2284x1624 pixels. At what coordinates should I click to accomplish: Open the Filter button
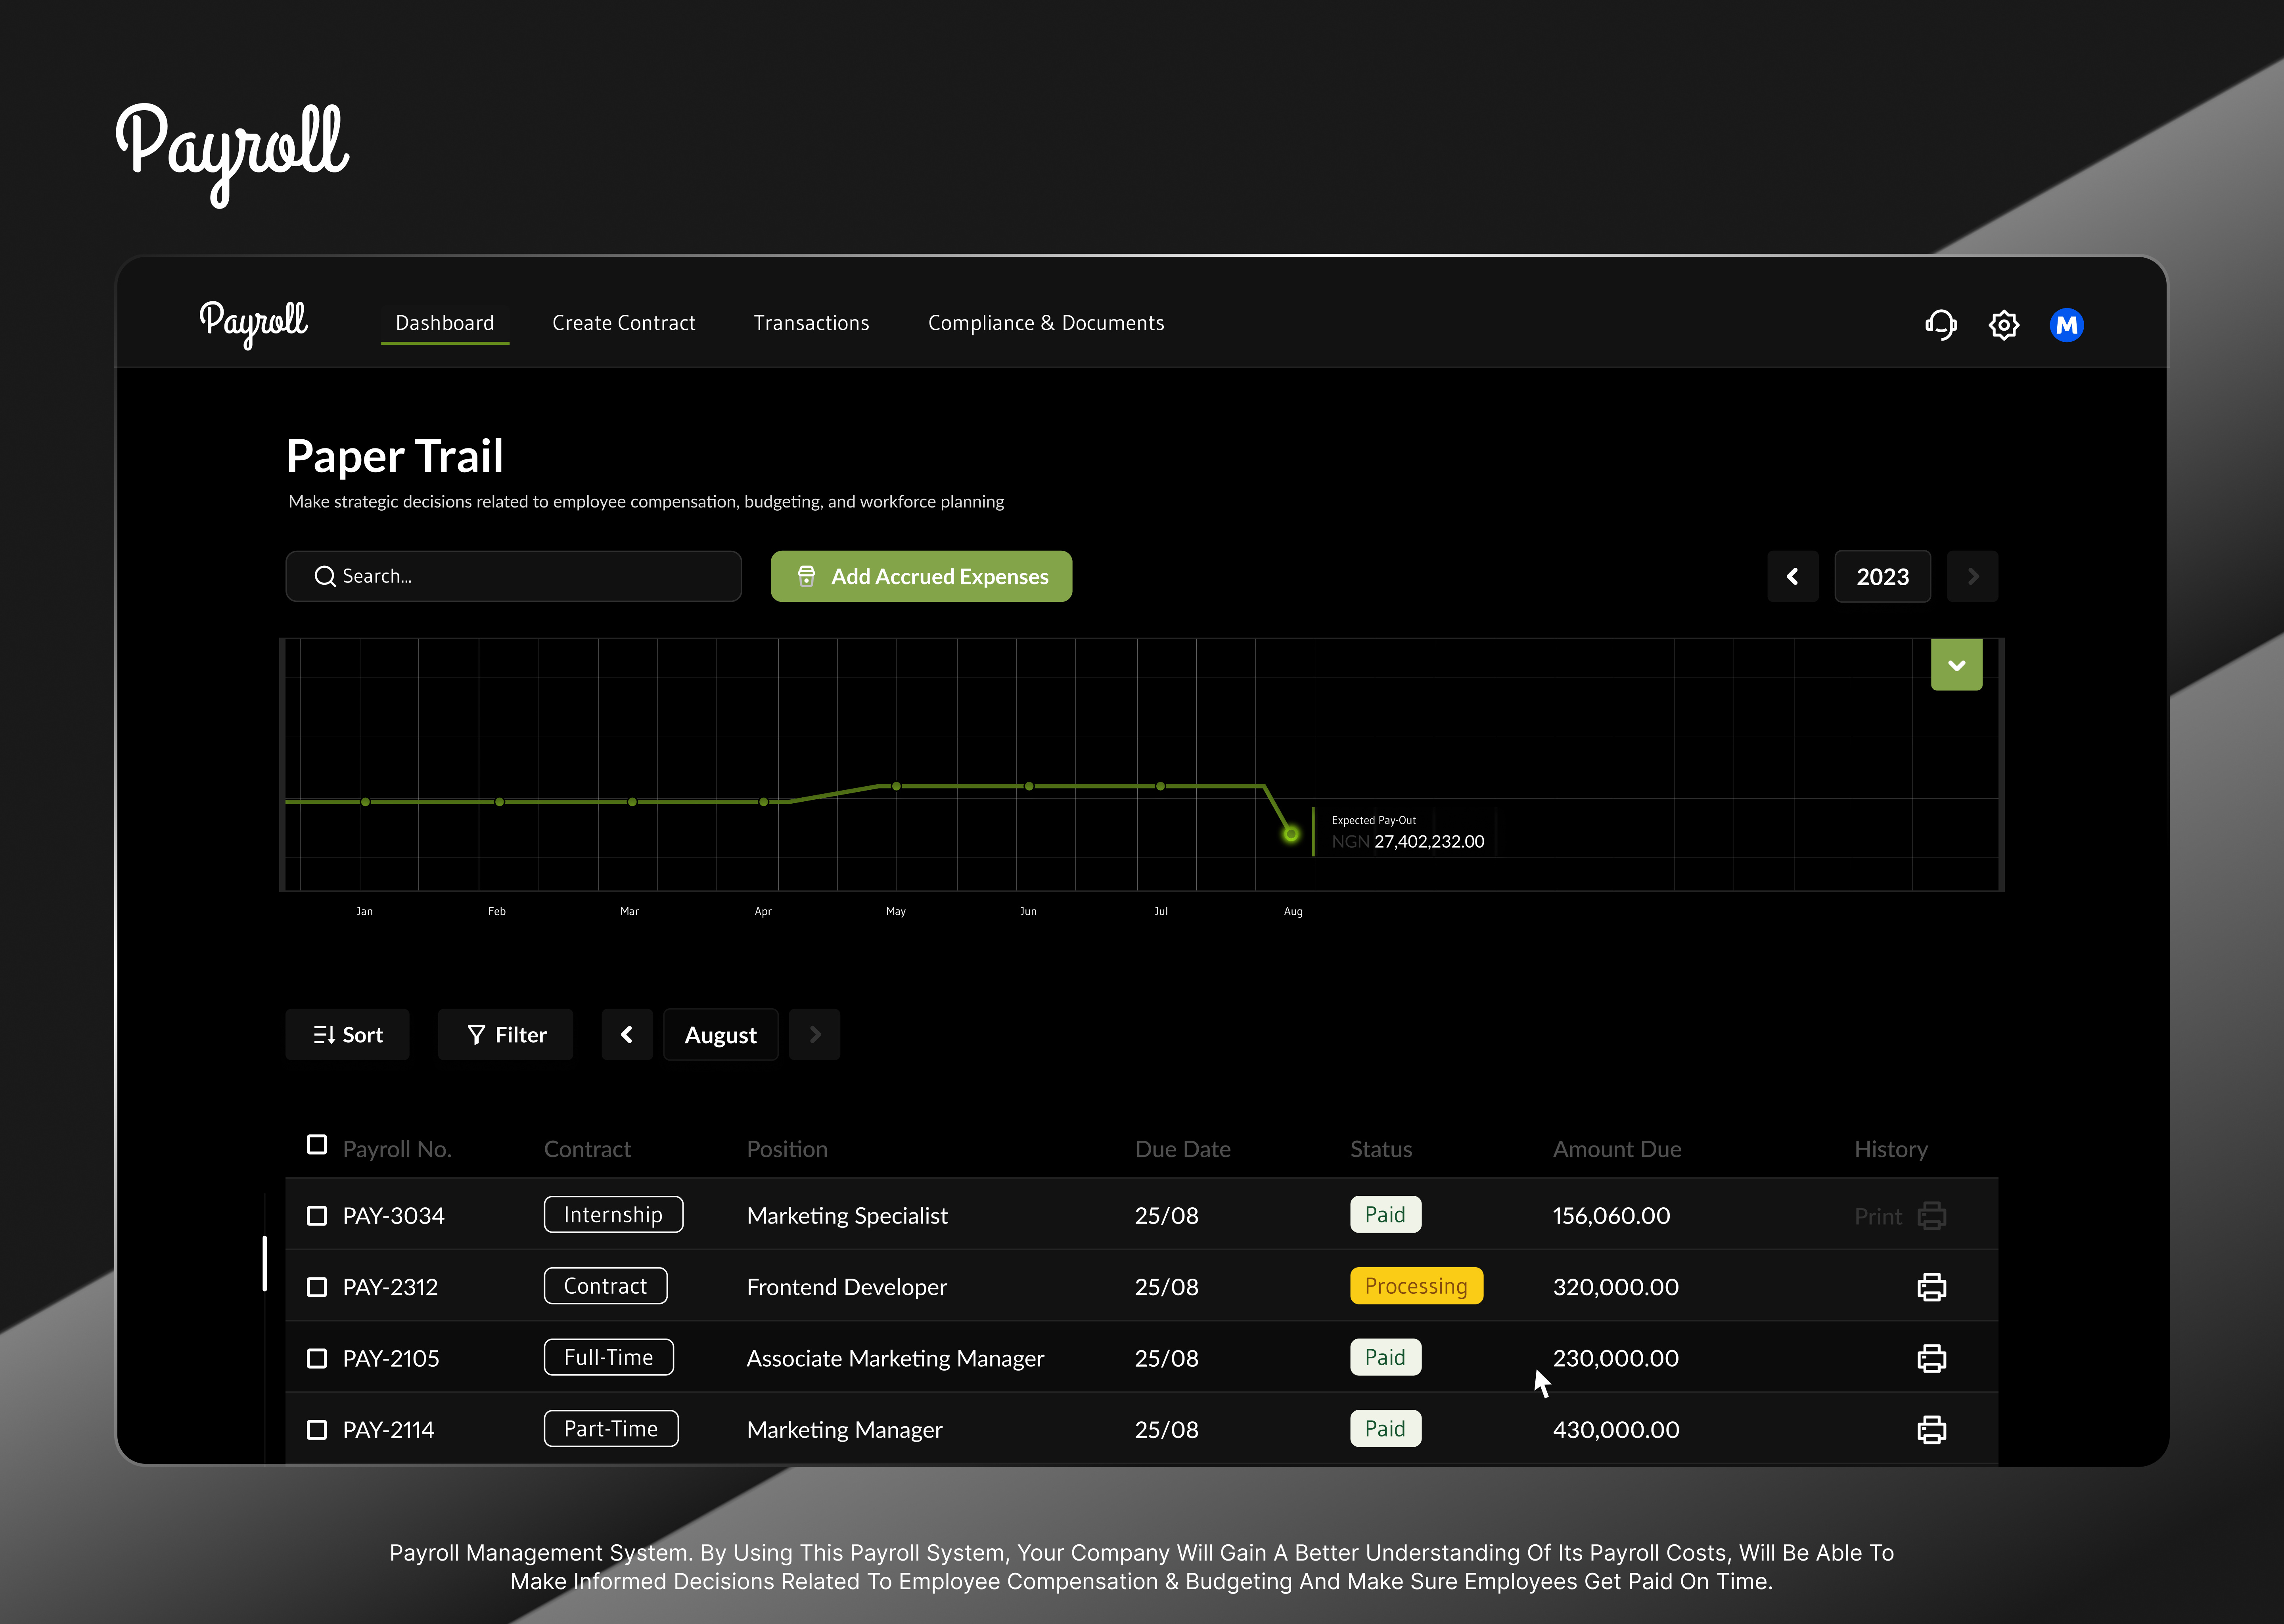pyautogui.click(x=506, y=1035)
